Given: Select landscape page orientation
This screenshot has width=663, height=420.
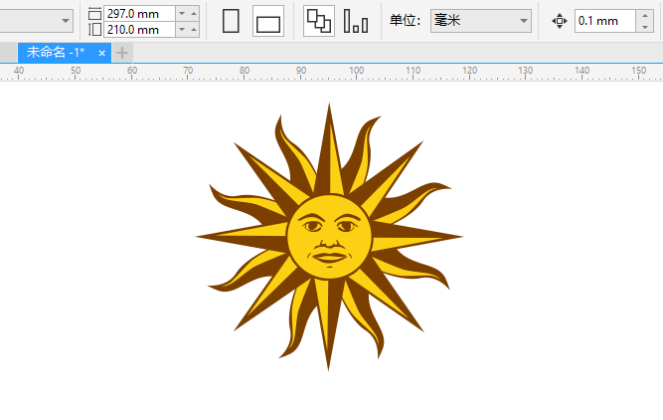Looking at the screenshot, I should click(268, 21).
